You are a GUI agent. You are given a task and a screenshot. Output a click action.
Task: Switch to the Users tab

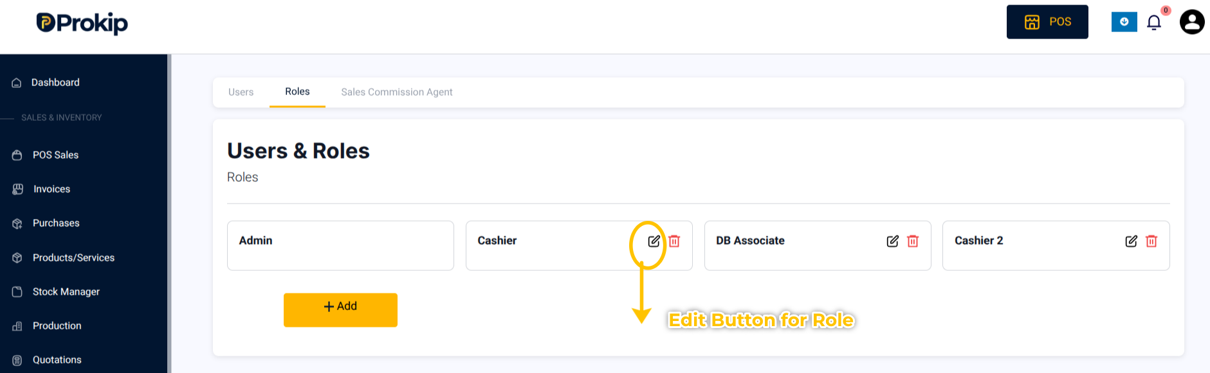(x=241, y=92)
